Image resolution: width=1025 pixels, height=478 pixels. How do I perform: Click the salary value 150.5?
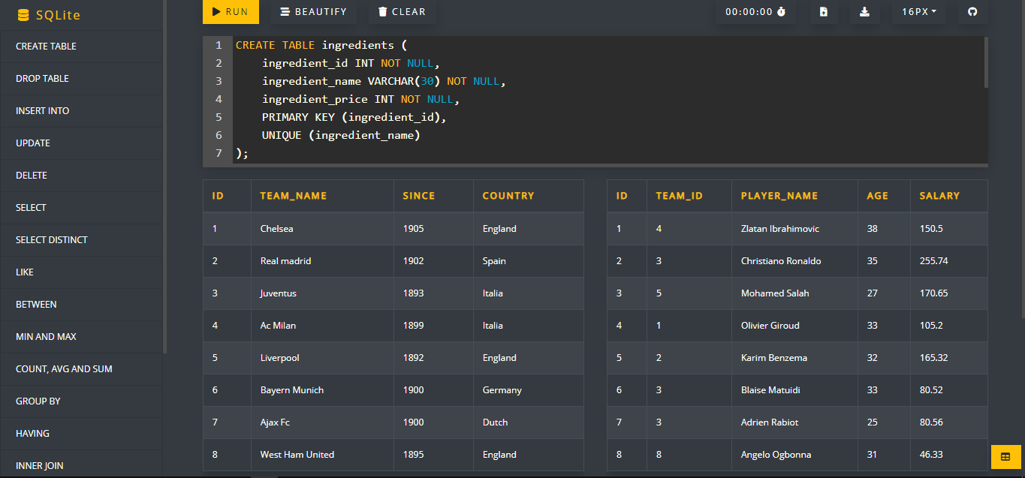click(949, 229)
